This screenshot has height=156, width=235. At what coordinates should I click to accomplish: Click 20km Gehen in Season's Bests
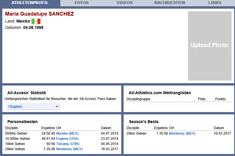[x=136, y=133]
